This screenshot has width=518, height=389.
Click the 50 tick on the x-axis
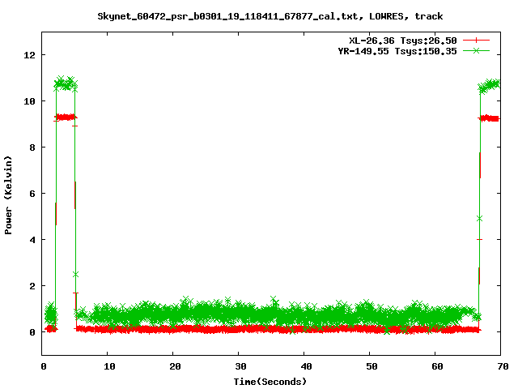(370, 366)
